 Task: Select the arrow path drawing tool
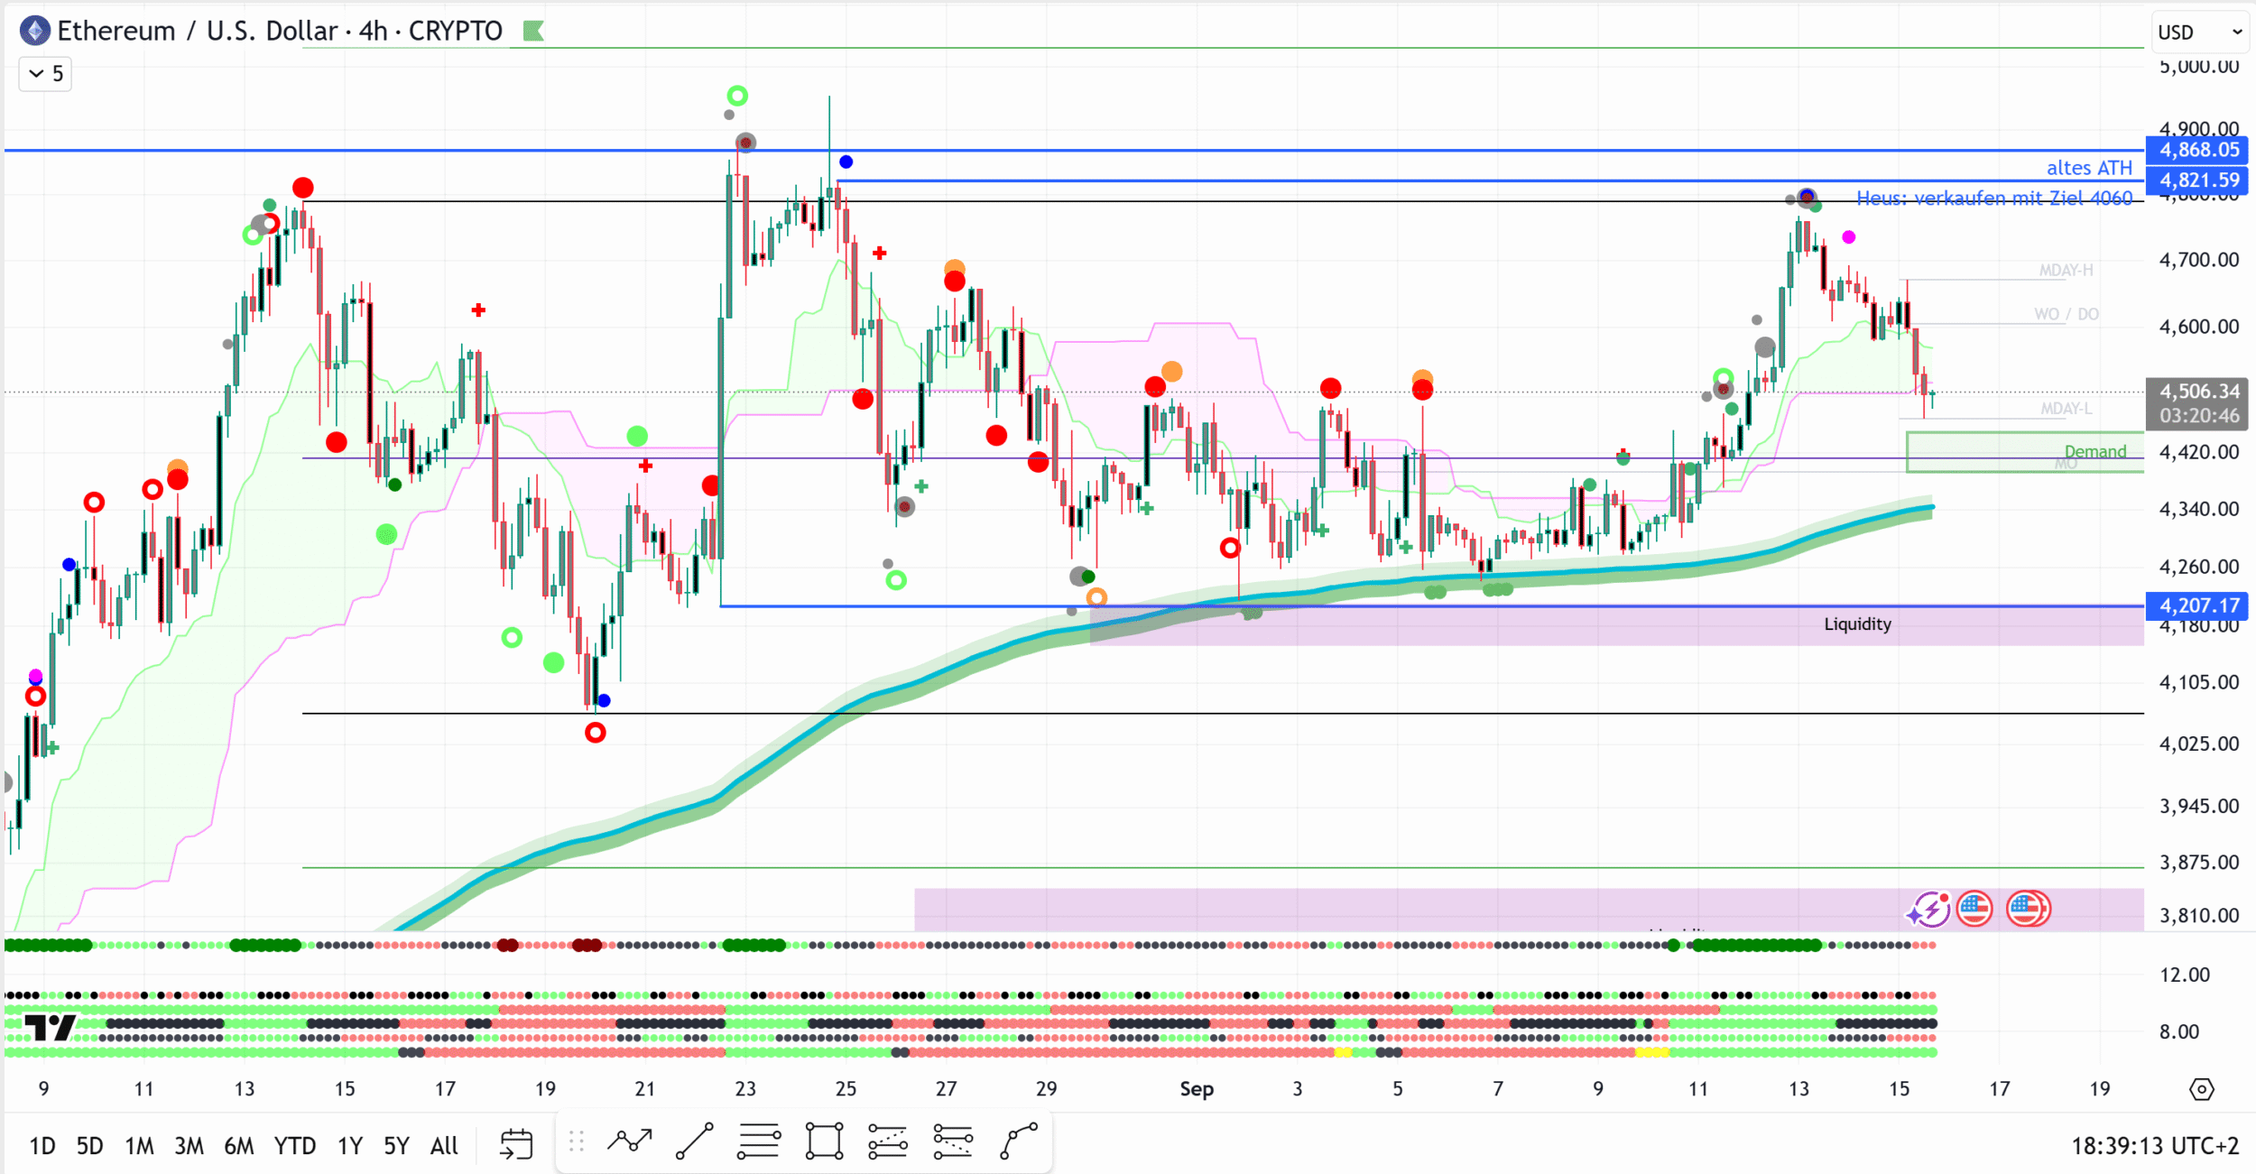pos(629,1142)
